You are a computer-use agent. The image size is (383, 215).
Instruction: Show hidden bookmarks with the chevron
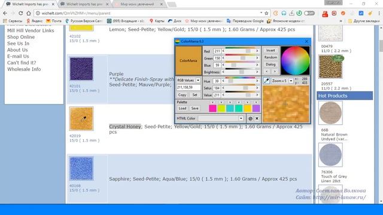(x=341, y=21)
